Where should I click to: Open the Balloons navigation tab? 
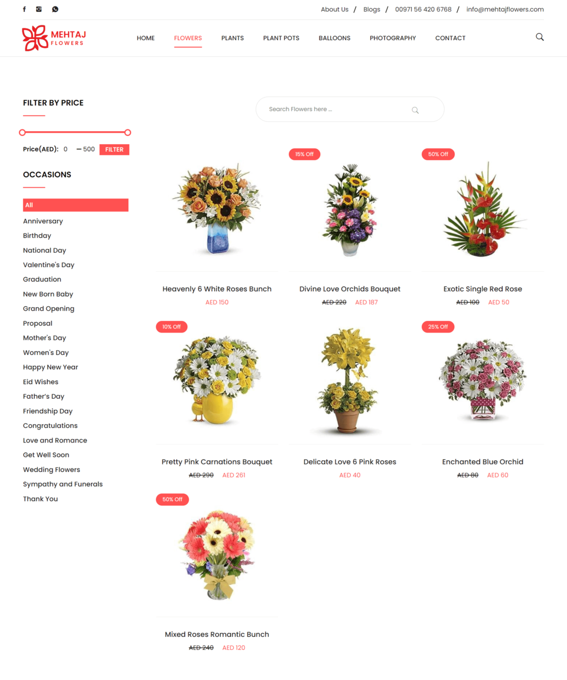click(334, 38)
